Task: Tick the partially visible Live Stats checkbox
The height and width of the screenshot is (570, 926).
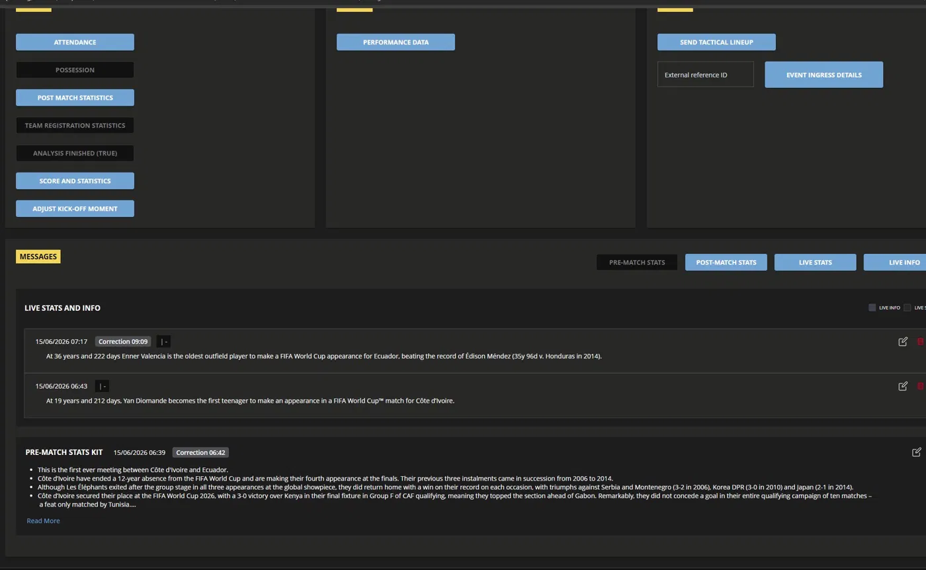Action: (x=907, y=307)
